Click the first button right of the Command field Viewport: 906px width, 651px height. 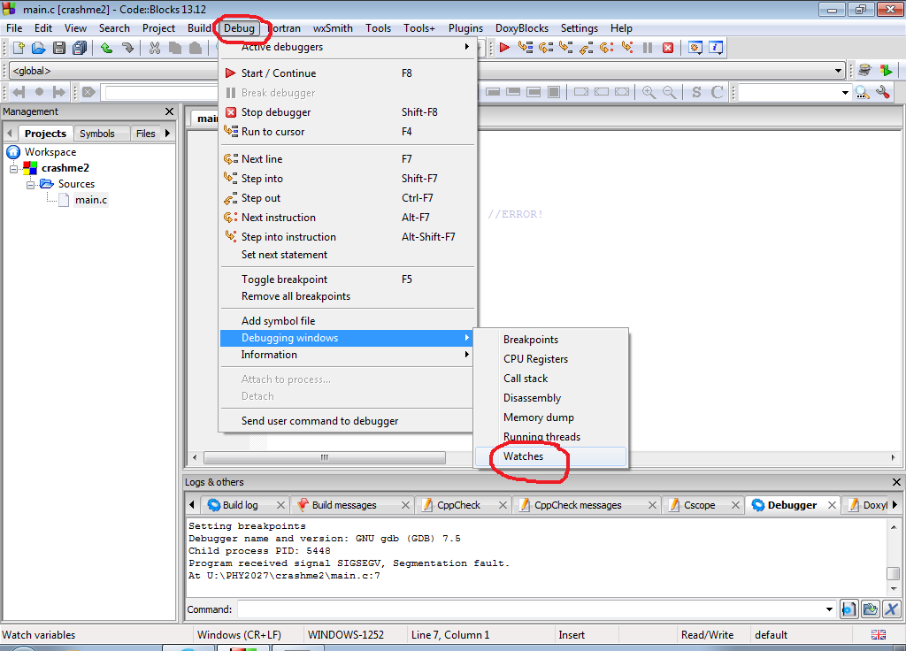[848, 609]
